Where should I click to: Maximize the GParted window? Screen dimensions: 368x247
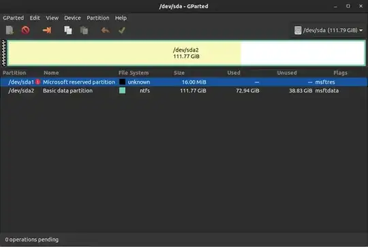coord(348,6)
